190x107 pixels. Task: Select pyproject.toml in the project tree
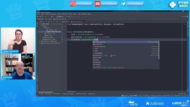click(x=49, y=40)
